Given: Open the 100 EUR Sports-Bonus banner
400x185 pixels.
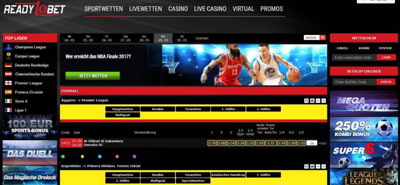Looking at the screenshot, I should (30, 127).
